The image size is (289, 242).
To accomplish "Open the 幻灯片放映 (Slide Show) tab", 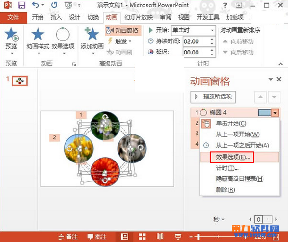I will point(139,17).
